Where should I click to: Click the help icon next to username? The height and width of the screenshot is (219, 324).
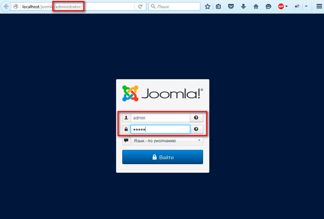[196, 118]
